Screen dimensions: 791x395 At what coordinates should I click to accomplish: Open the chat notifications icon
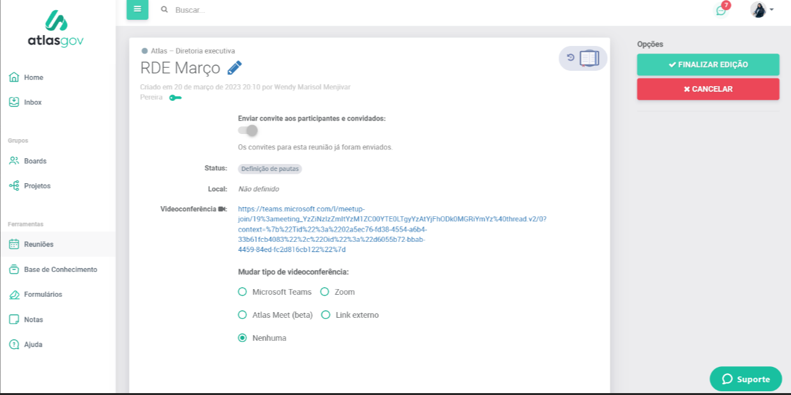click(x=721, y=10)
